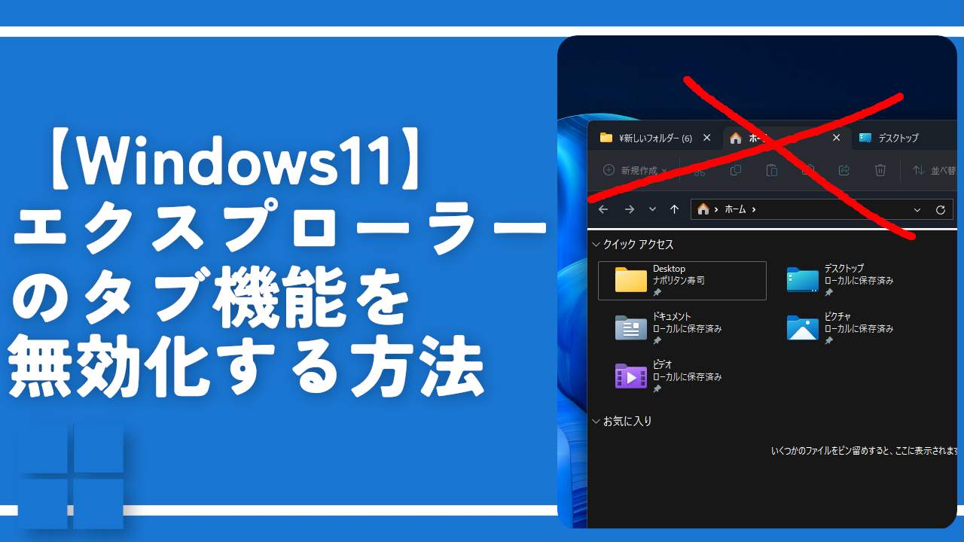This screenshot has width=964, height=542.
Task: Select the ピクチャ folder
Action: pyautogui.click(x=841, y=329)
